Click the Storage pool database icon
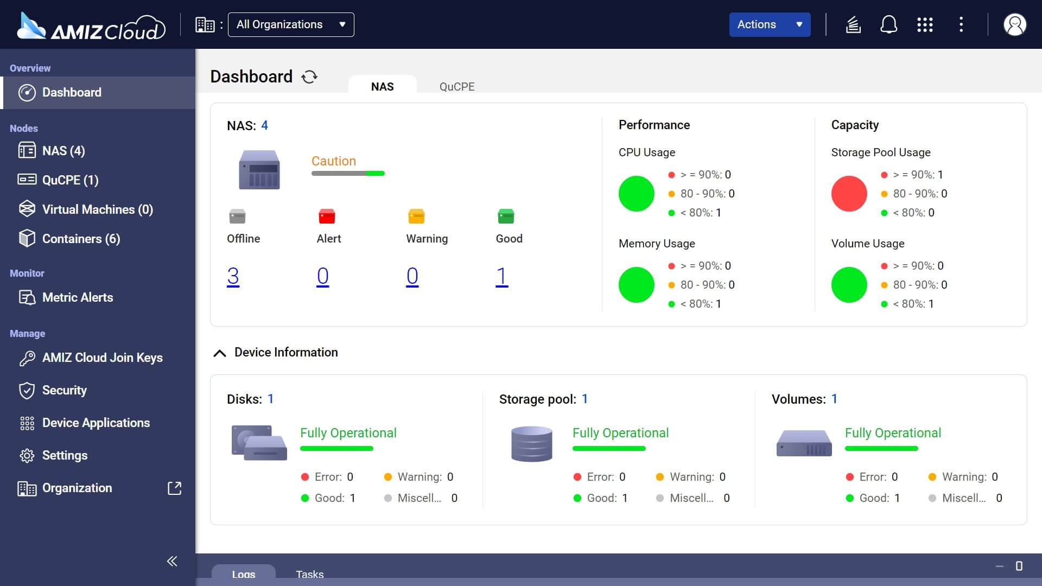 (x=532, y=444)
